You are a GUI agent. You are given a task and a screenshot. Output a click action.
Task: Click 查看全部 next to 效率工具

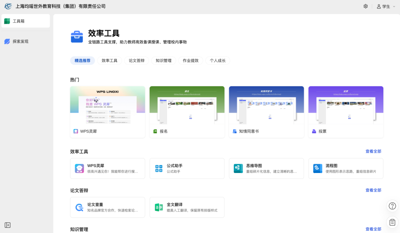[373, 151]
